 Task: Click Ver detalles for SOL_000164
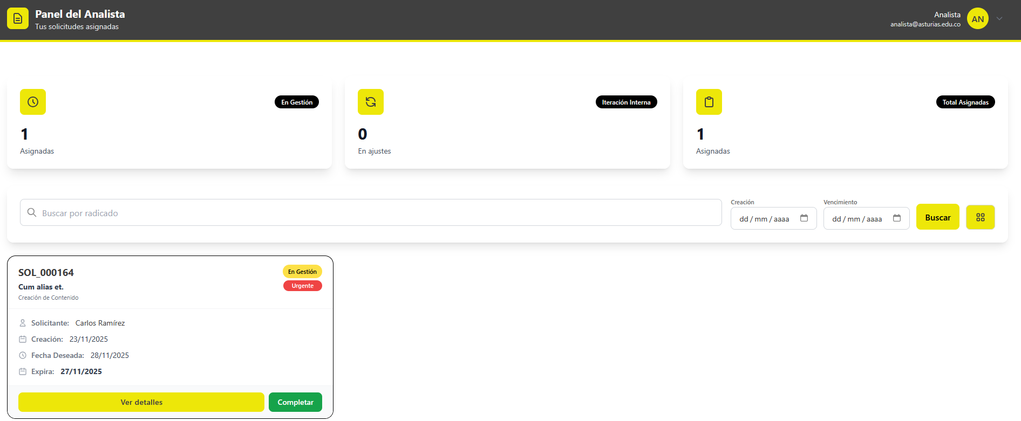(141, 402)
